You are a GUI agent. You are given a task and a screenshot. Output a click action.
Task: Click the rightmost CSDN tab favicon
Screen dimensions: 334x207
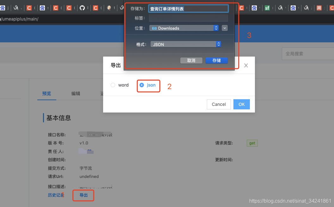pos(332,8)
